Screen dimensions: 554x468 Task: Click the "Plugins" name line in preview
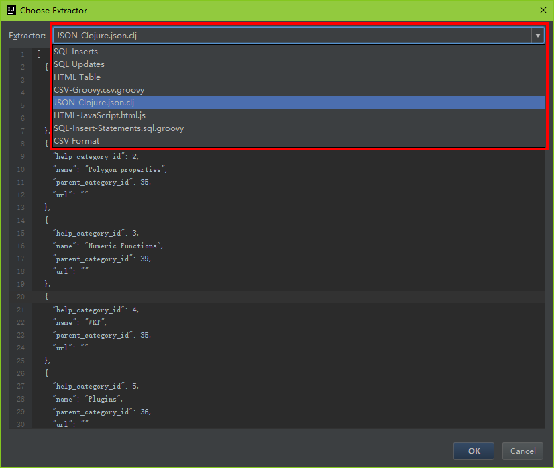pyautogui.click(x=90, y=400)
